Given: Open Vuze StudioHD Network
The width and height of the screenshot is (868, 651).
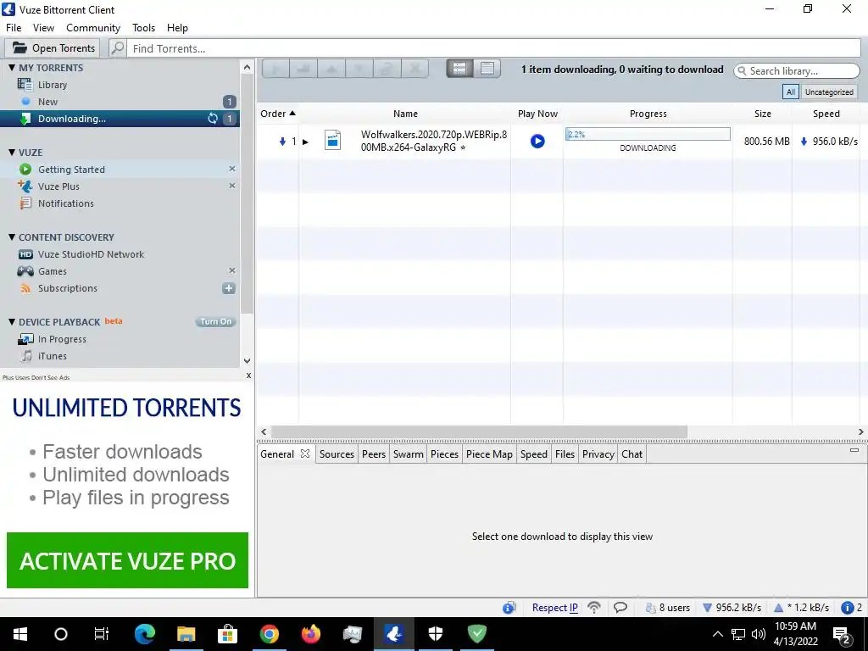Looking at the screenshot, I should coord(91,254).
